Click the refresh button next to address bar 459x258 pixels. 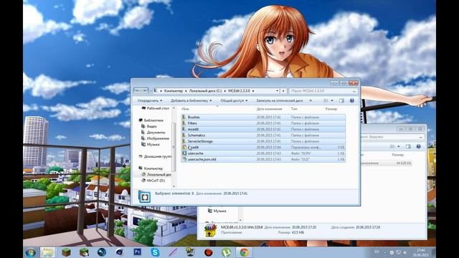[x=283, y=91]
